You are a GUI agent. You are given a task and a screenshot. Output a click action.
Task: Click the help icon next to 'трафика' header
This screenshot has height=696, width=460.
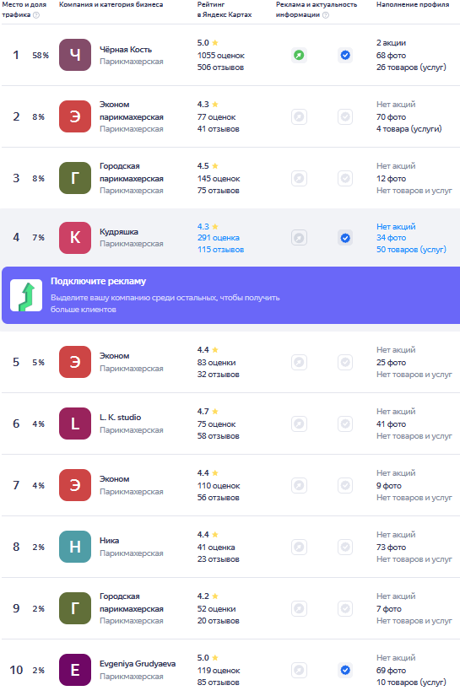(36, 15)
